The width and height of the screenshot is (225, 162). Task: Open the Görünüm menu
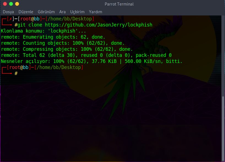[46, 12]
